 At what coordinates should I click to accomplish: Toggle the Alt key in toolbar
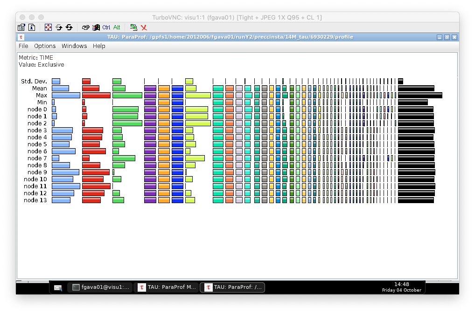point(117,27)
